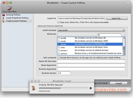The image size is (133, 98).
Task: Open the Install Predefined Prefixes section
Action: 17,18
